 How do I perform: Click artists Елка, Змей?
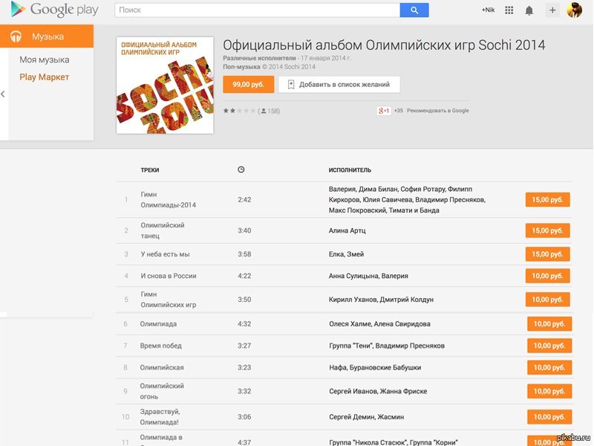click(346, 254)
